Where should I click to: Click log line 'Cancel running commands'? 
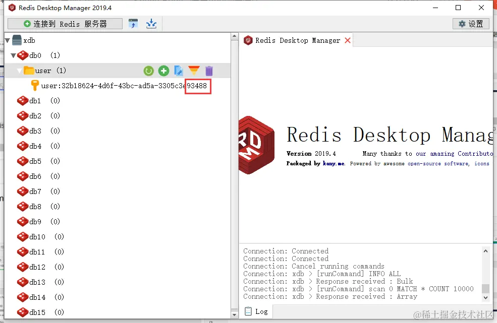coord(314,266)
